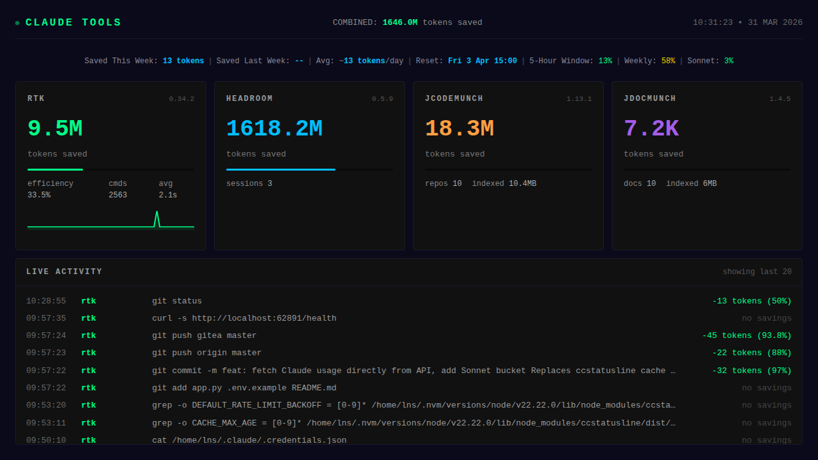Image resolution: width=818 pixels, height=460 pixels.
Task: Select the 9.5M tokens figure in RTK
Action: click(55, 129)
